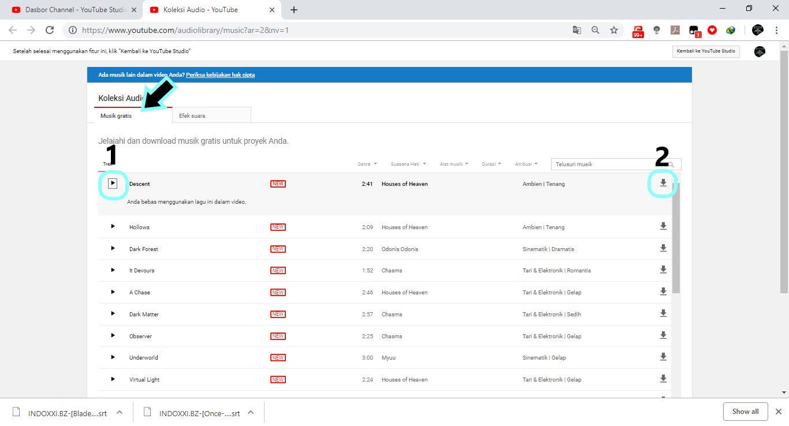Open the Durasi filter dropdown

click(x=492, y=164)
